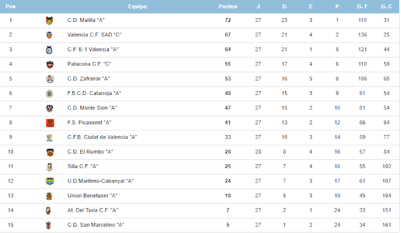Click the Pos column header
Viewport: 401px width, 233px height.
pyautogui.click(x=11, y=7)
